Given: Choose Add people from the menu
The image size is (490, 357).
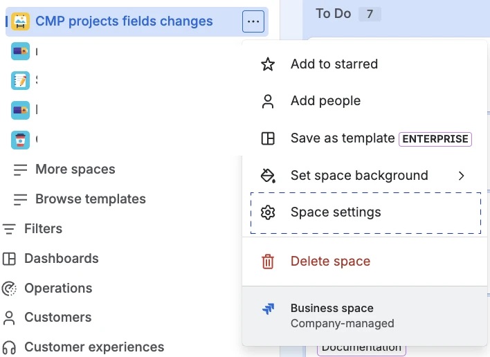Looking at the screenshot, I should (x=365, y=101).
